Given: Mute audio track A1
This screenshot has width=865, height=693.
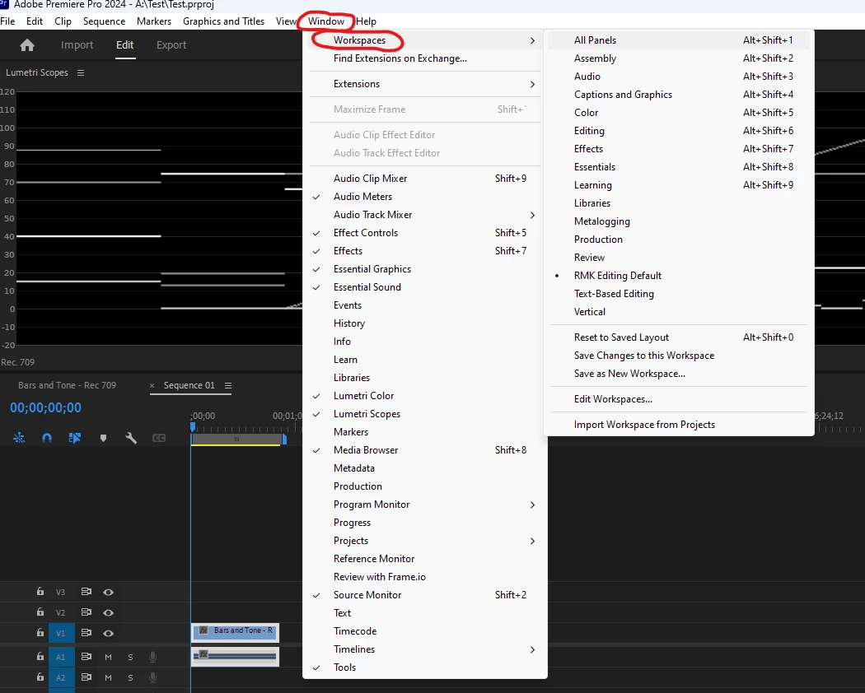Looking at the screenshot, I should tap(108, 657).
